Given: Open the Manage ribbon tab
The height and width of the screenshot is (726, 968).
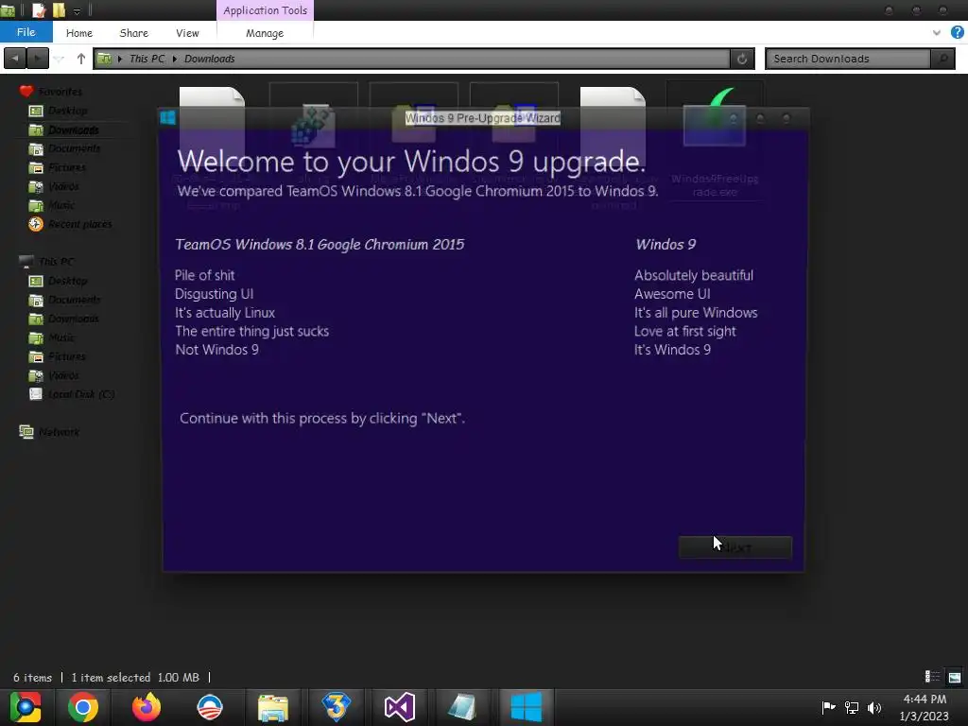Looking at the screenshot, I should point(265,33).
